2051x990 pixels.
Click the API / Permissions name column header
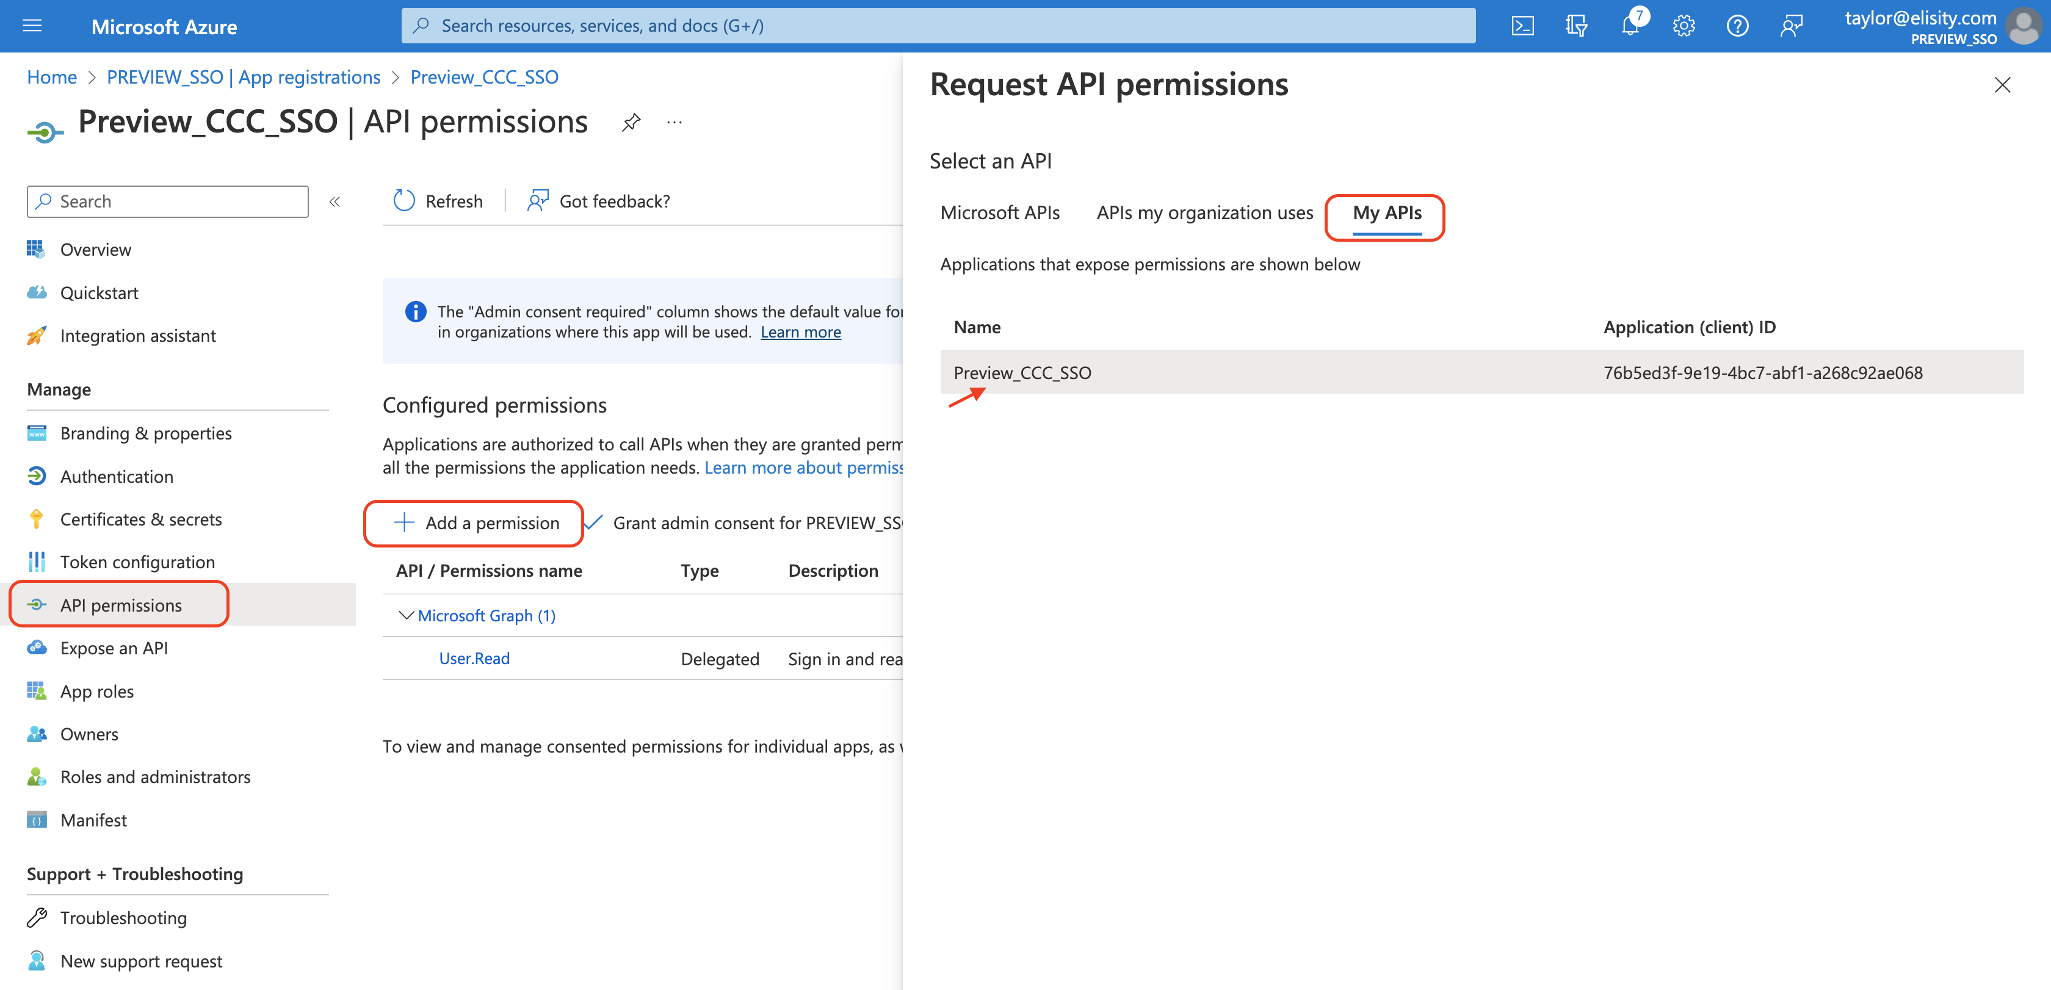point(489,571)
